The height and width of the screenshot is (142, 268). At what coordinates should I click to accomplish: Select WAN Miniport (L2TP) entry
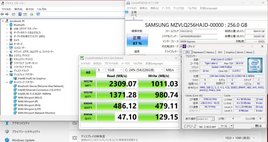pos(29,109)
